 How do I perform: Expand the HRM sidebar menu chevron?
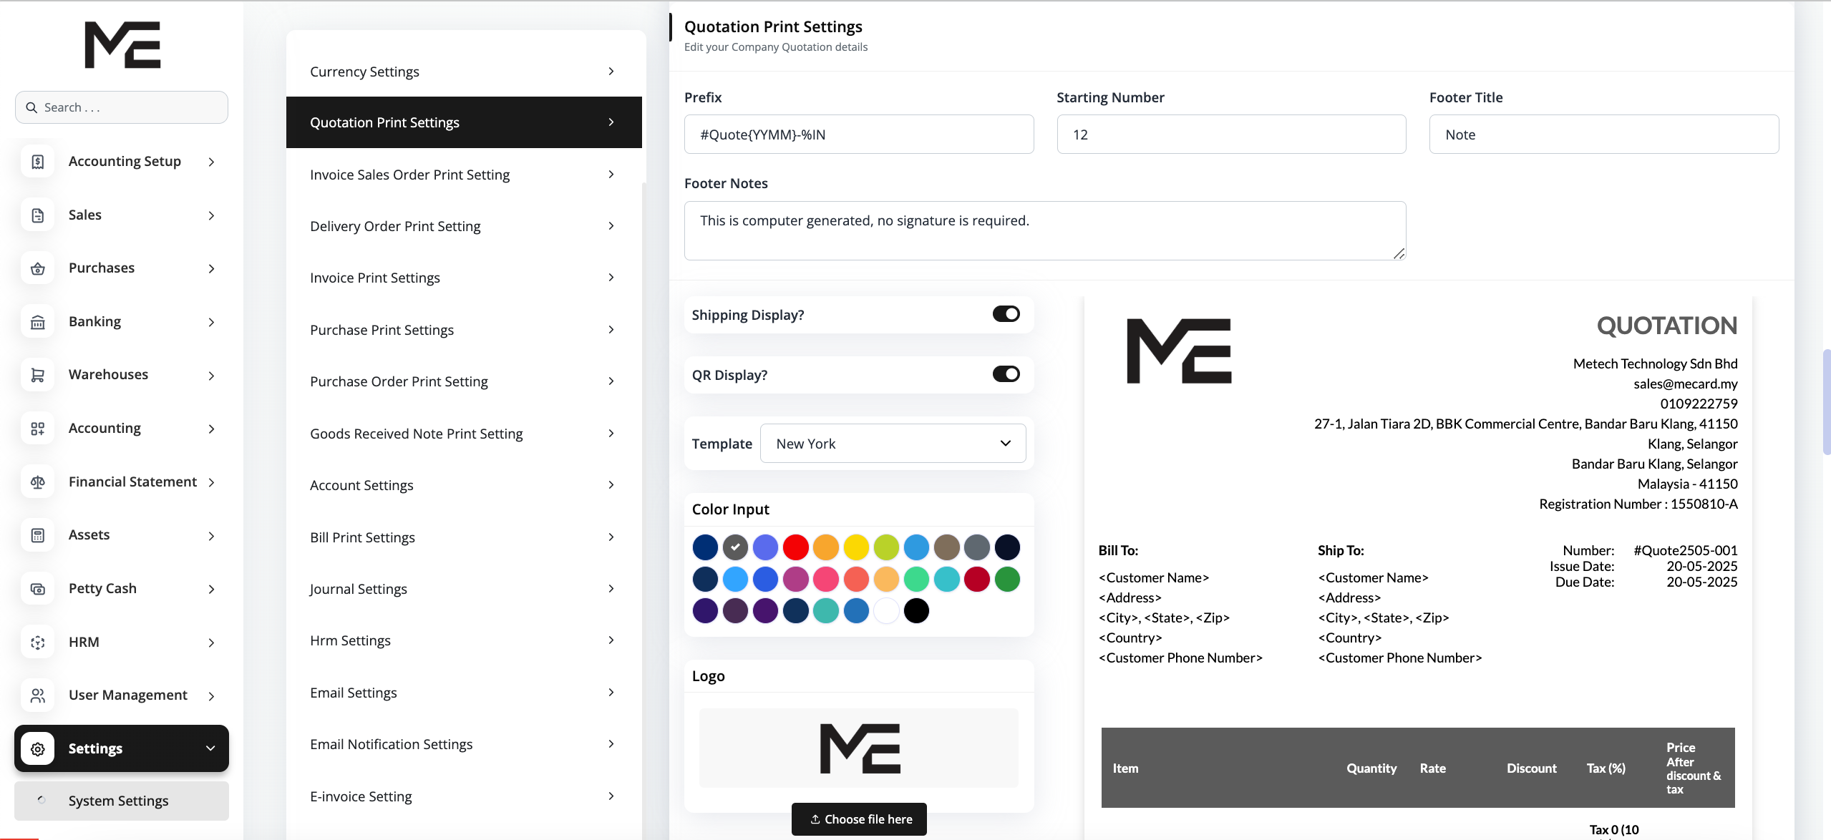coord(211,643)
